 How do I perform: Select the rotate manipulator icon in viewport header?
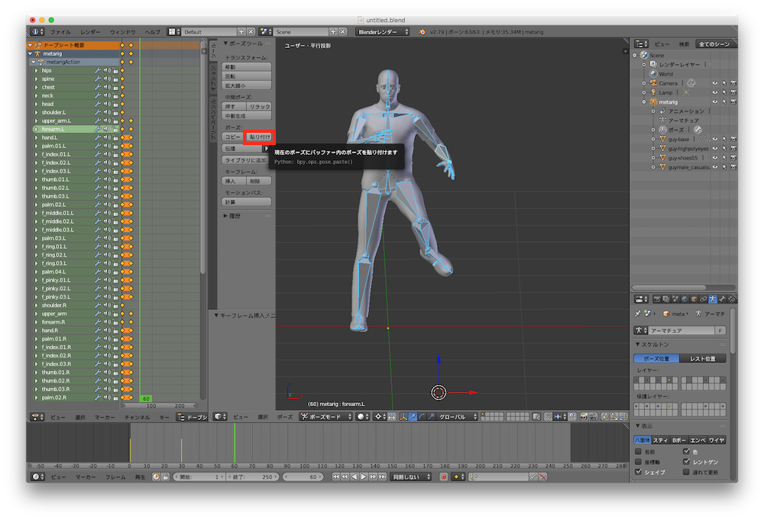point(420,416)
